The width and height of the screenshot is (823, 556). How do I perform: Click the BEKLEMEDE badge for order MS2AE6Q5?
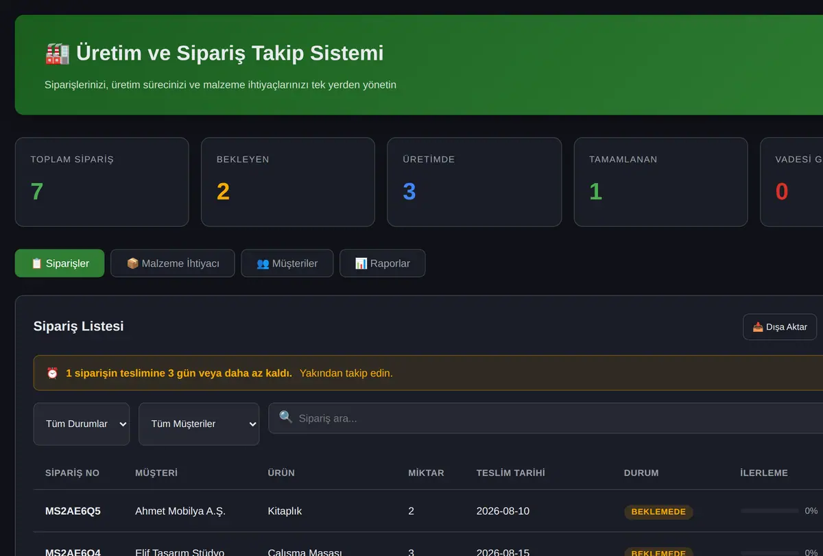coord(658,512)
